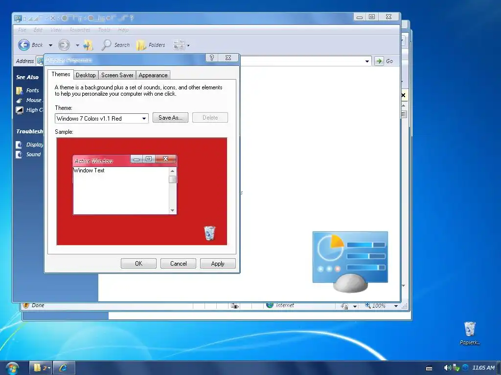Click the Internet Explorer taskbar button
The width and height of the screenshot is (501, 375).
point(64,368)
